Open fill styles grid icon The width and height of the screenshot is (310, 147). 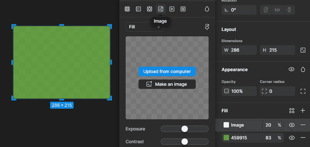(292, 111)
